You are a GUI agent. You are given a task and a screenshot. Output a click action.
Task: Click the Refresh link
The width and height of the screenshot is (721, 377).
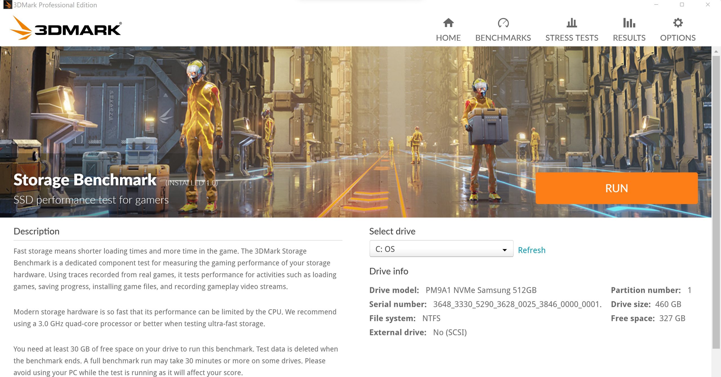[531, 250]
